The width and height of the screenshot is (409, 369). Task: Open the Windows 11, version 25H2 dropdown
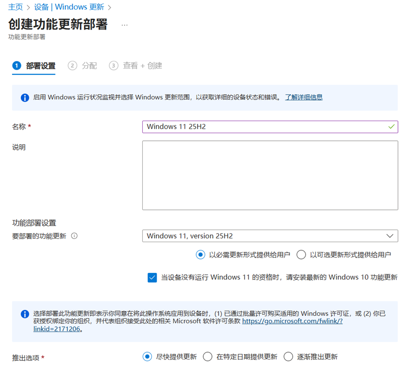coord(270,236)
